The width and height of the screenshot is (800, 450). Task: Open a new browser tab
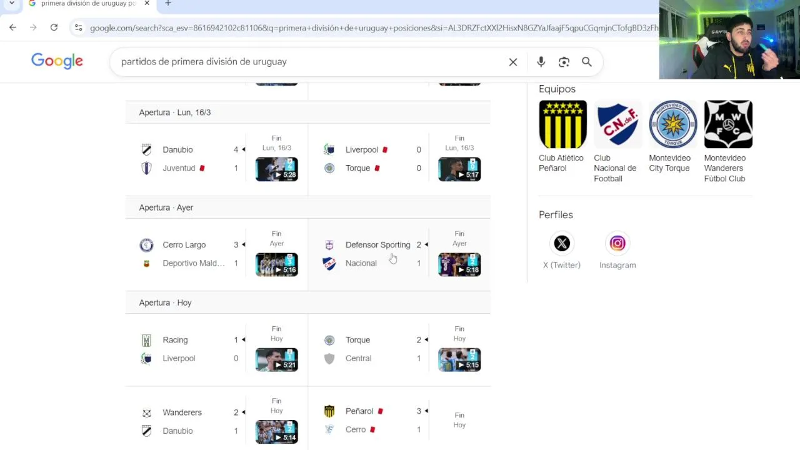click(167, 4)
